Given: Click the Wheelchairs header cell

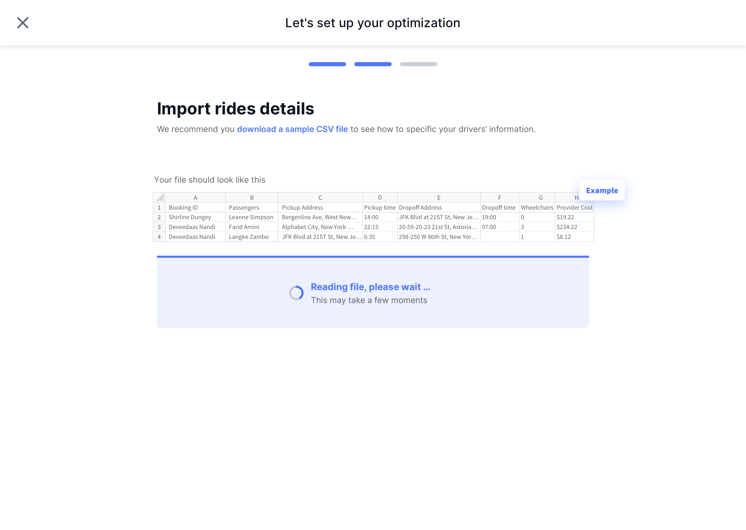Looking at the screenshot, I should (x=537, y=208).
